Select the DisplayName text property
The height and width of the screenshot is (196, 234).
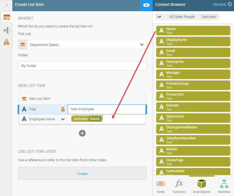(x=193, y=41)
